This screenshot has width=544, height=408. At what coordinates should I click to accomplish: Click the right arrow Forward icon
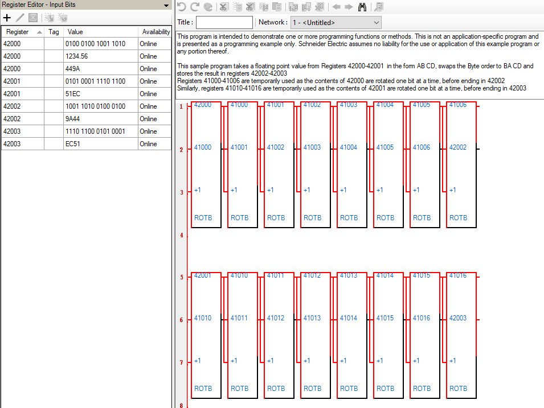point(349,7)
